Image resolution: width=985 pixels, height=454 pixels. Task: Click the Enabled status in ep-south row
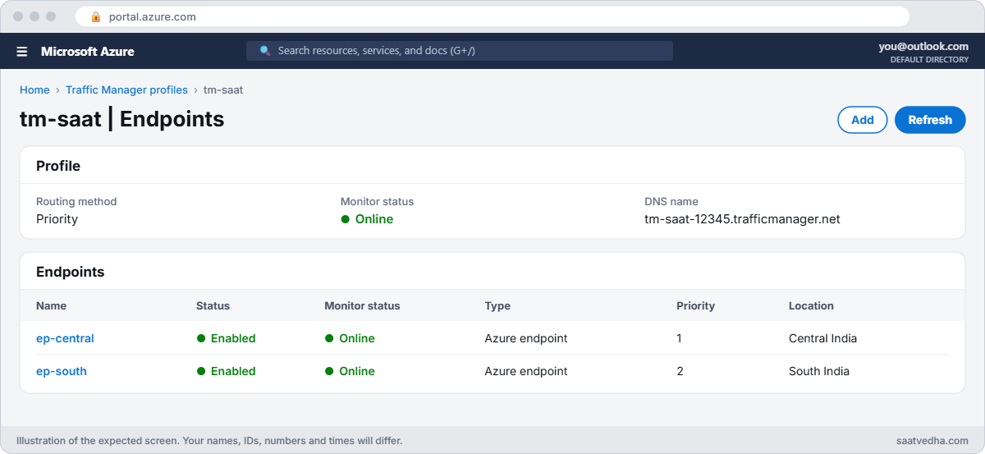tap(233, 371)
